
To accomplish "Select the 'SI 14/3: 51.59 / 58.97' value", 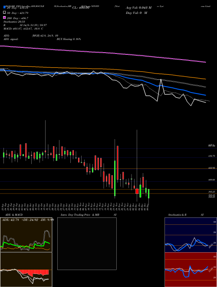I will [x=33, y=25].
